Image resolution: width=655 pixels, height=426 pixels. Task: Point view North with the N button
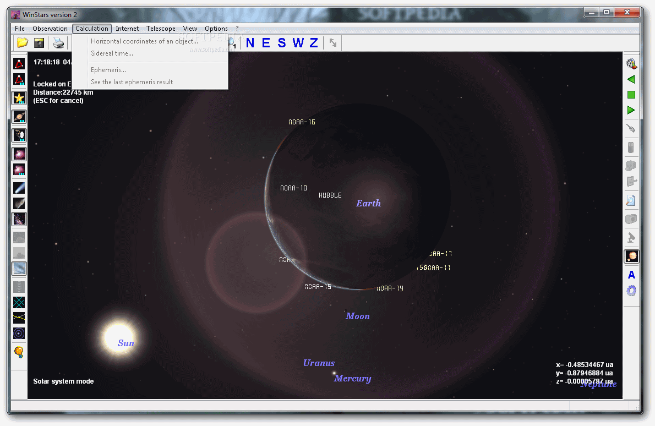pos(250,42)
